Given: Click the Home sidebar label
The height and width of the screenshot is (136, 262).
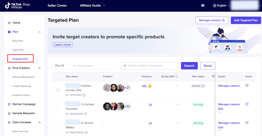Looking at the screenshot, I should 16,23.
